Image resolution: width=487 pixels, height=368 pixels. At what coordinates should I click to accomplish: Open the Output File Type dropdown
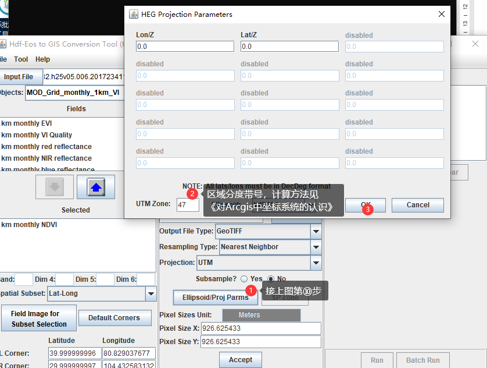[315, 231]
